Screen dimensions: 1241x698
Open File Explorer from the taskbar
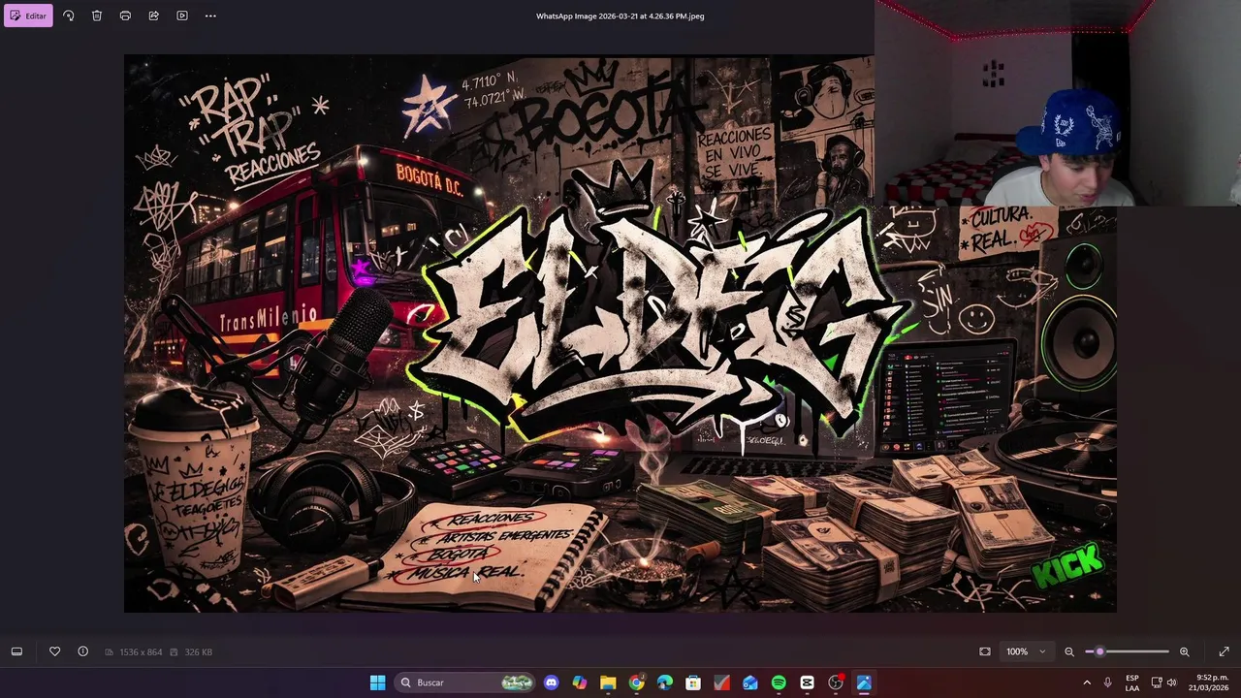[x=608, y=682]
